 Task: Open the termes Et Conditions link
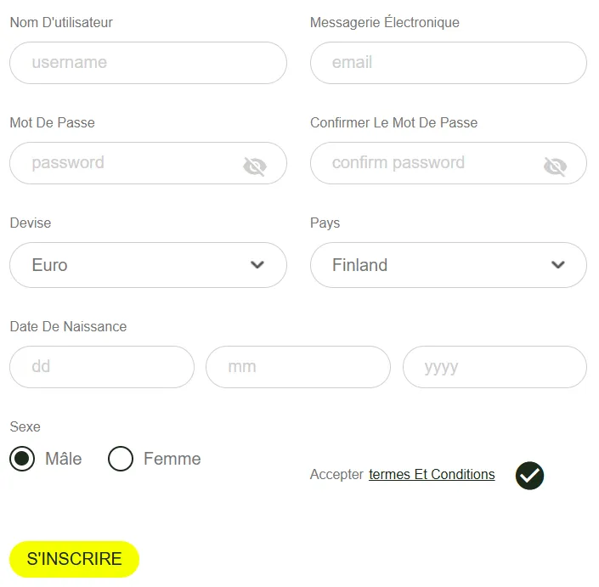click(x=432, y=475)
